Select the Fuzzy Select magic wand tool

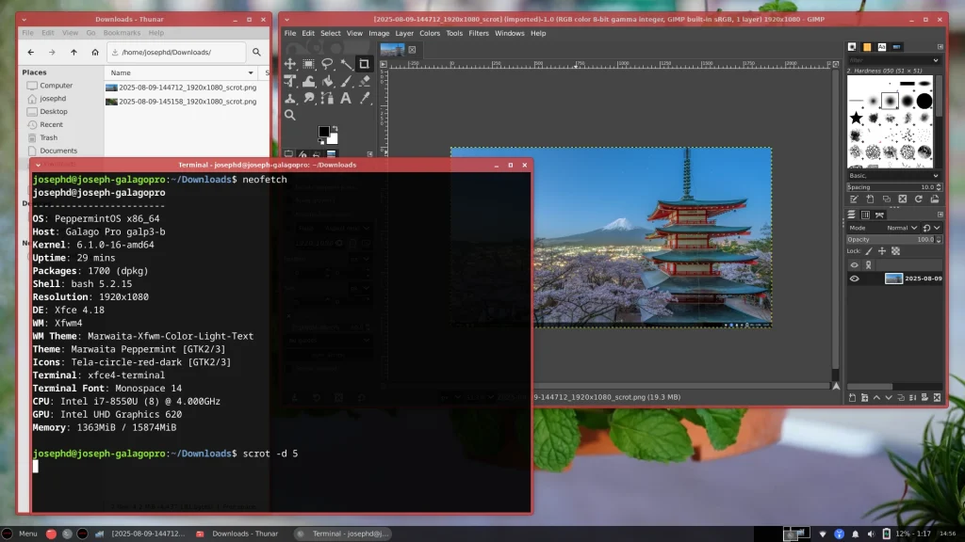coord(346,64)
